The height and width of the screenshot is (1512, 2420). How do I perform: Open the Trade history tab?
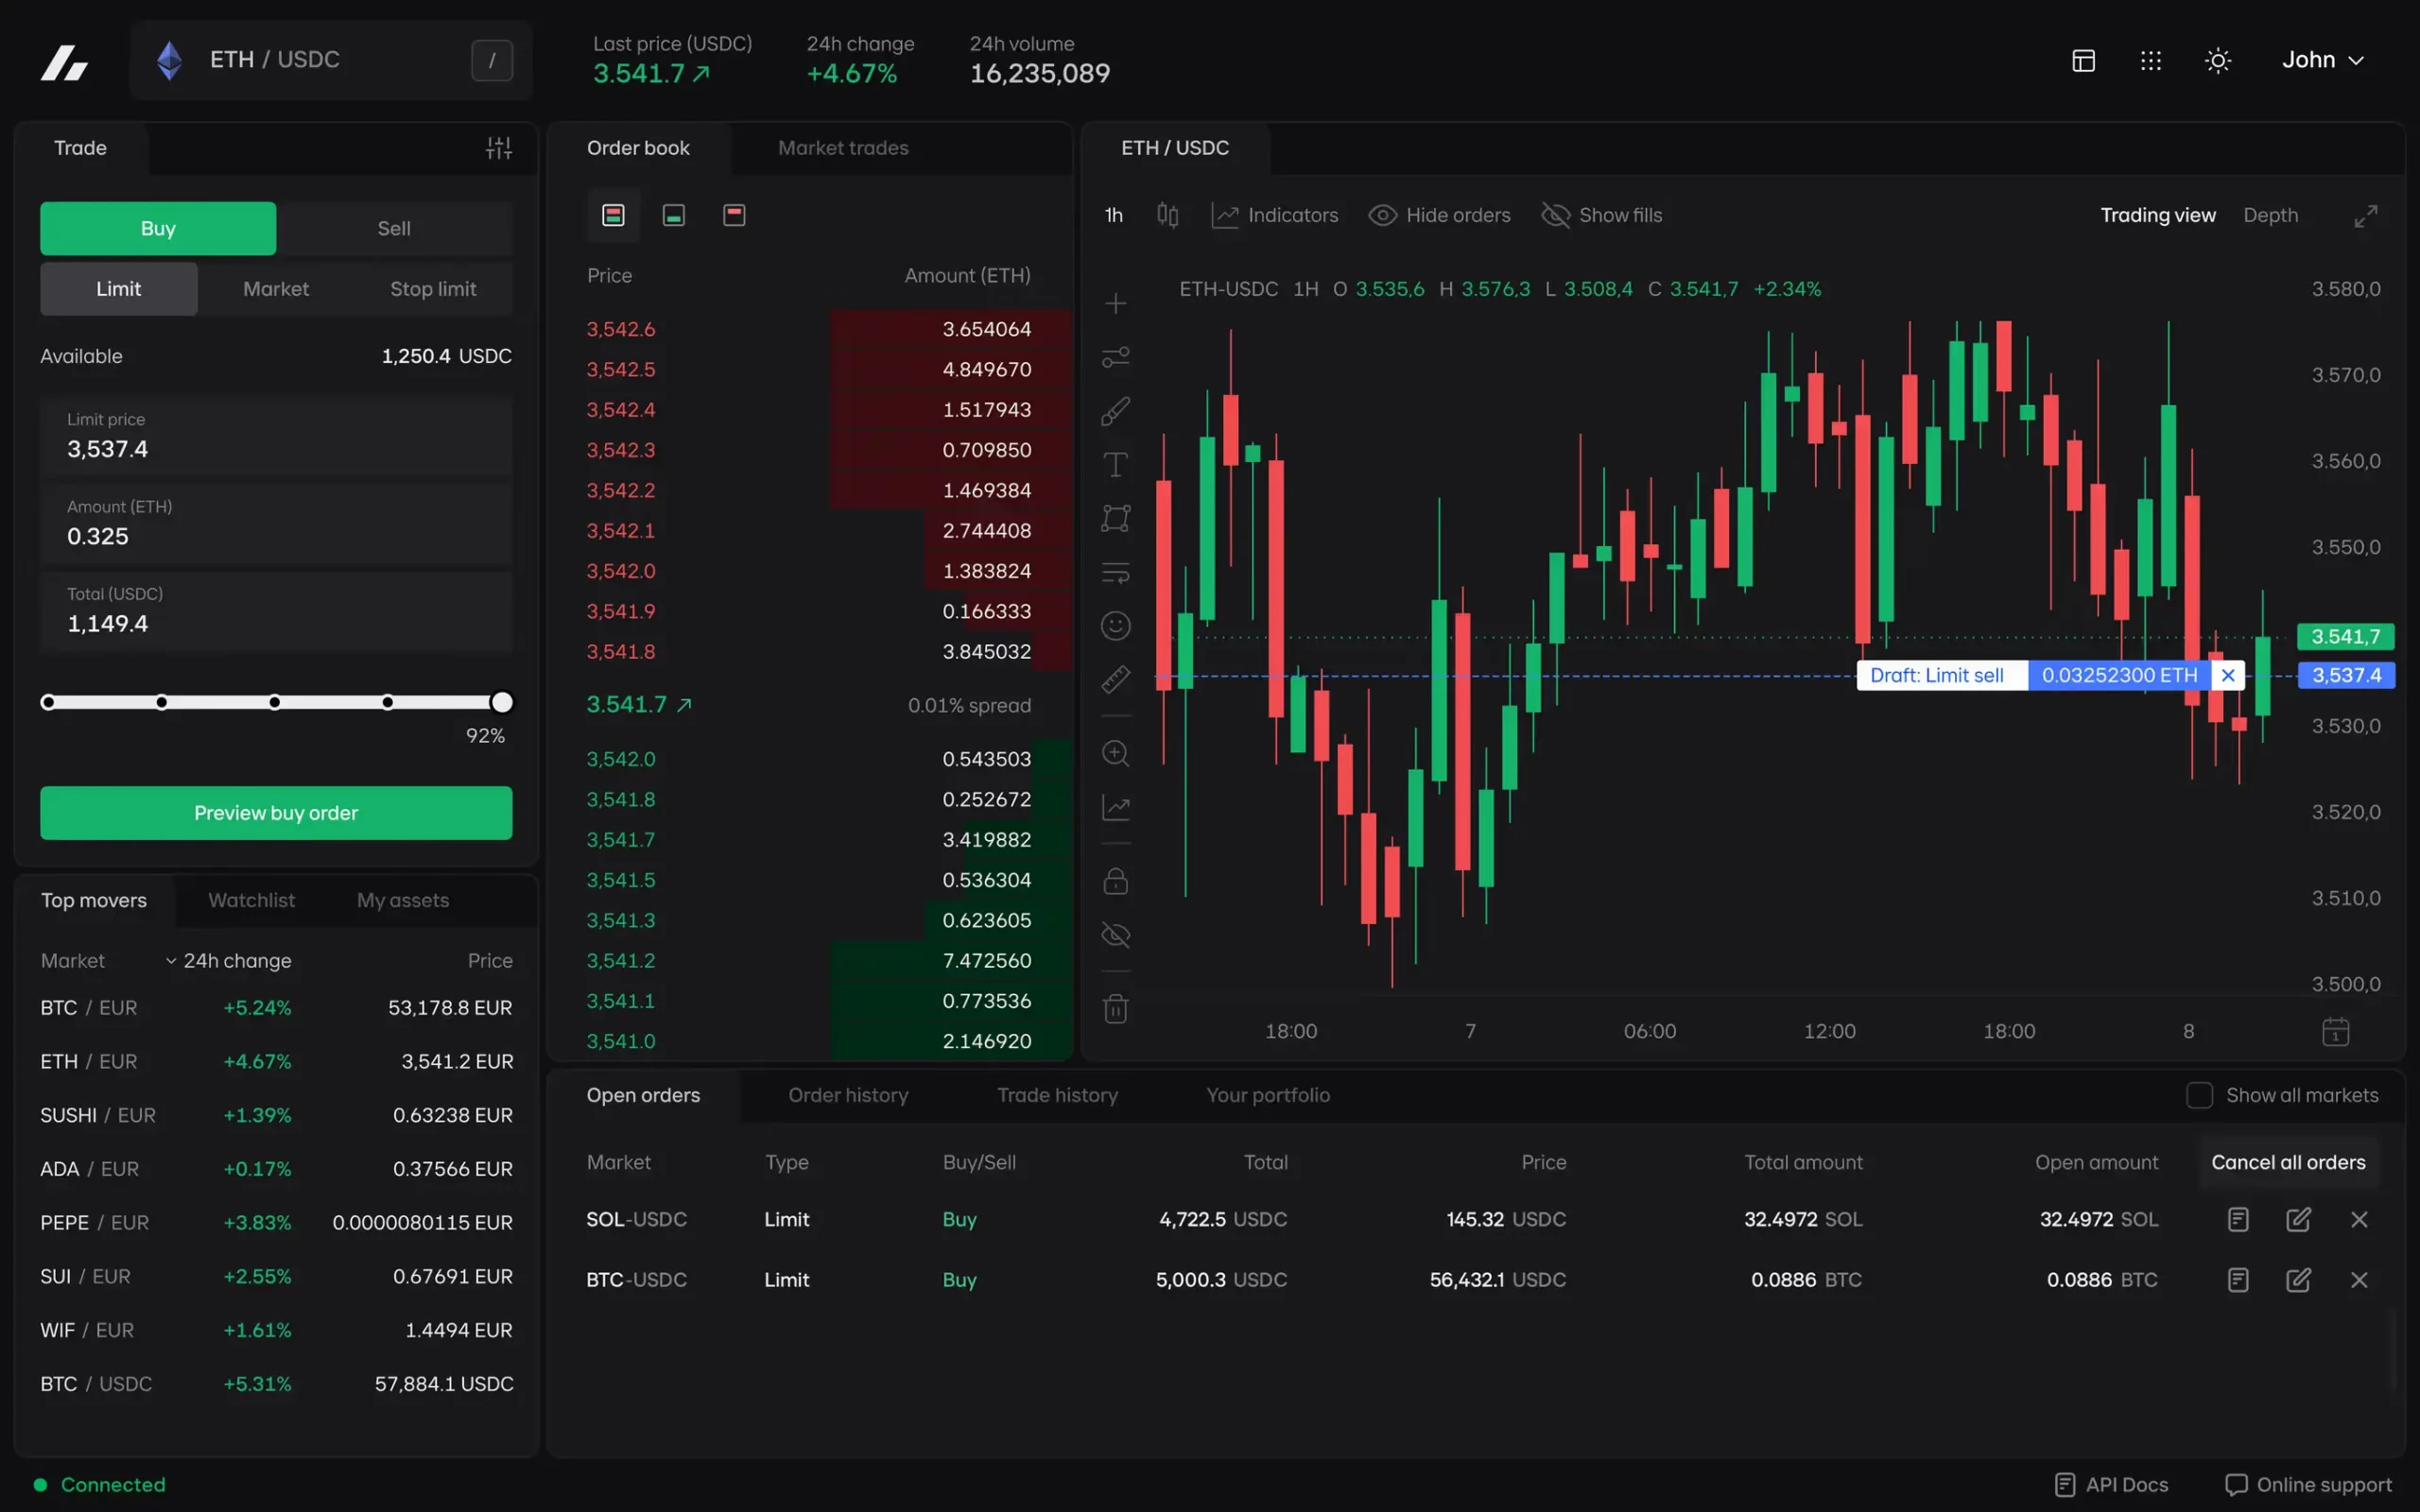coord(1057,1095)
